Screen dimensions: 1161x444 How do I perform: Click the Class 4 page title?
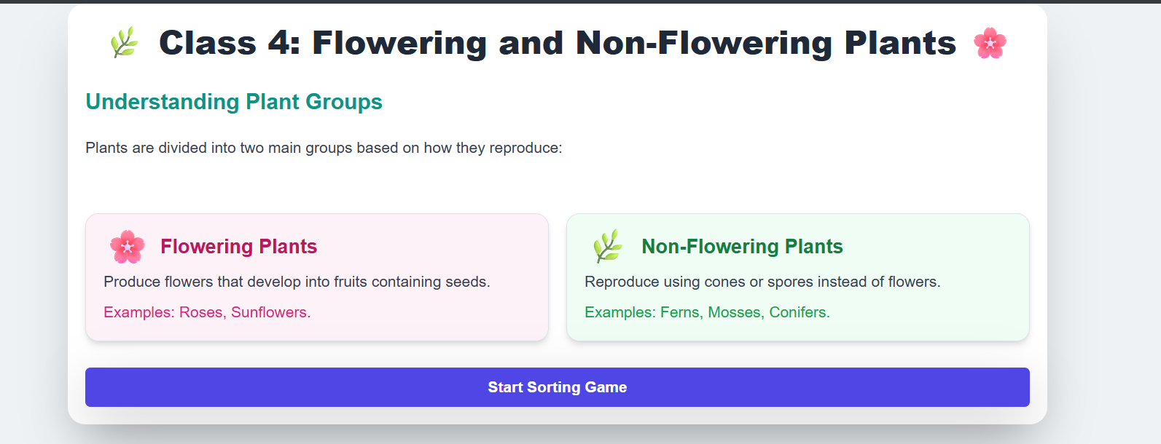[x=558, y=43]
